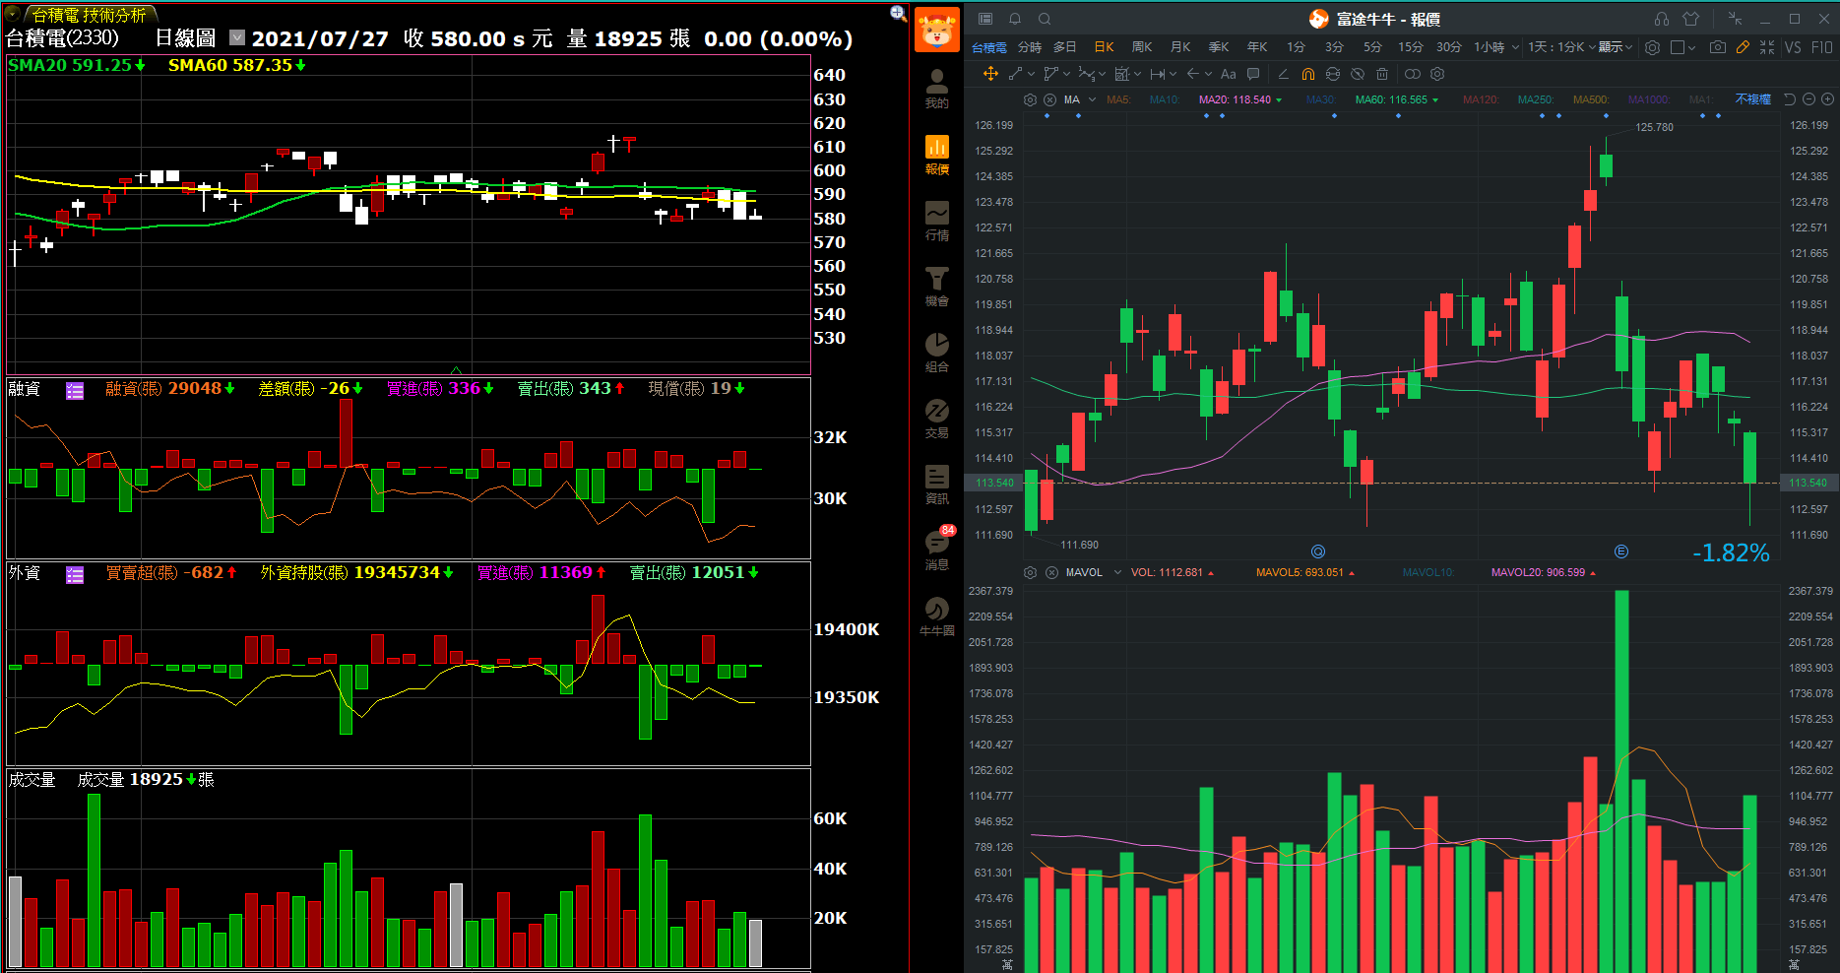Click 不複權 adjustment button
The width and height of the screenshot is (1840, 973).
1752,99
